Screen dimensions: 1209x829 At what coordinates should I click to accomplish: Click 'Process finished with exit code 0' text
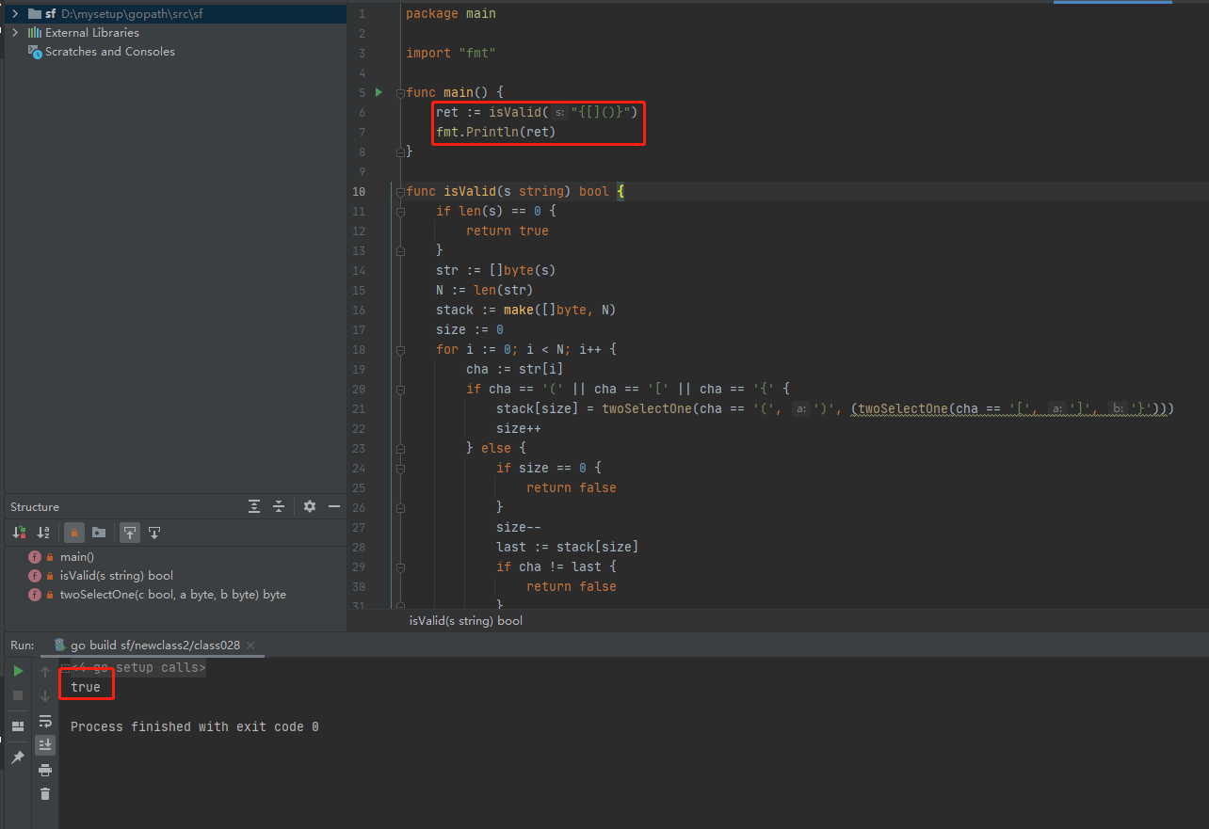point(195,726)
